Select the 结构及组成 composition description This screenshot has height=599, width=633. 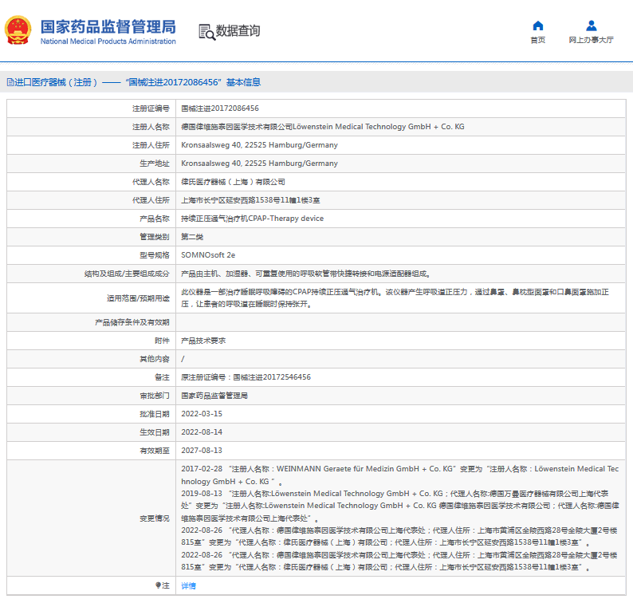click(306, 274)
